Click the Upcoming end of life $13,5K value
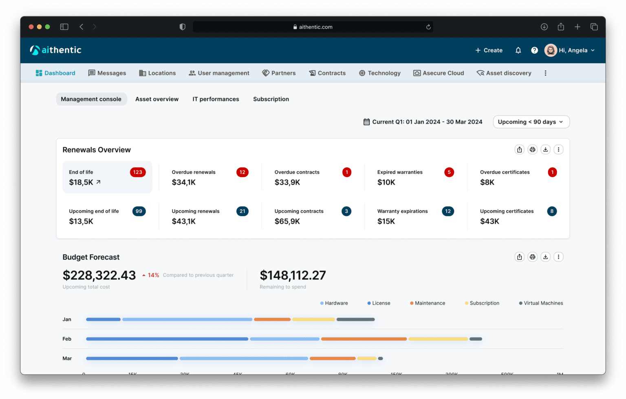Screen dimensions: 626x399 point(81,221)
